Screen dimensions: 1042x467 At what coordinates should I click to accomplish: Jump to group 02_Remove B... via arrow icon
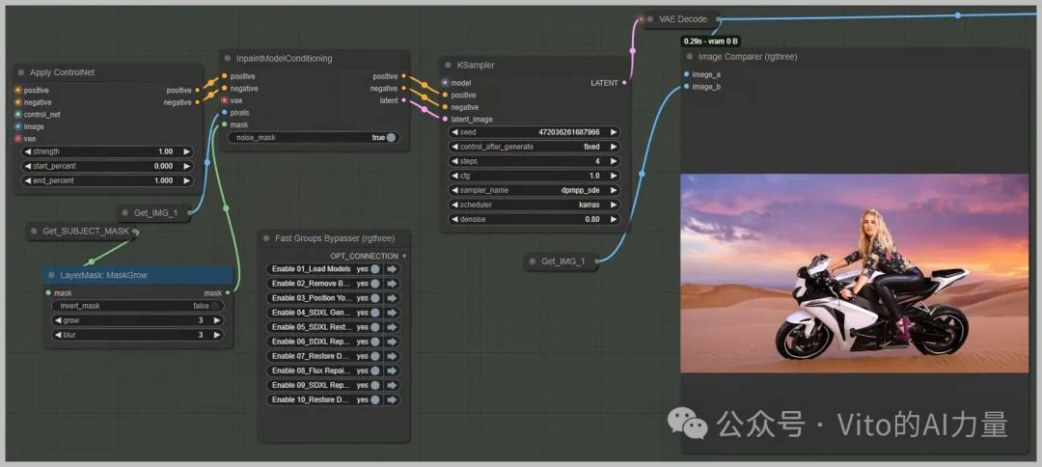[392, 284]
